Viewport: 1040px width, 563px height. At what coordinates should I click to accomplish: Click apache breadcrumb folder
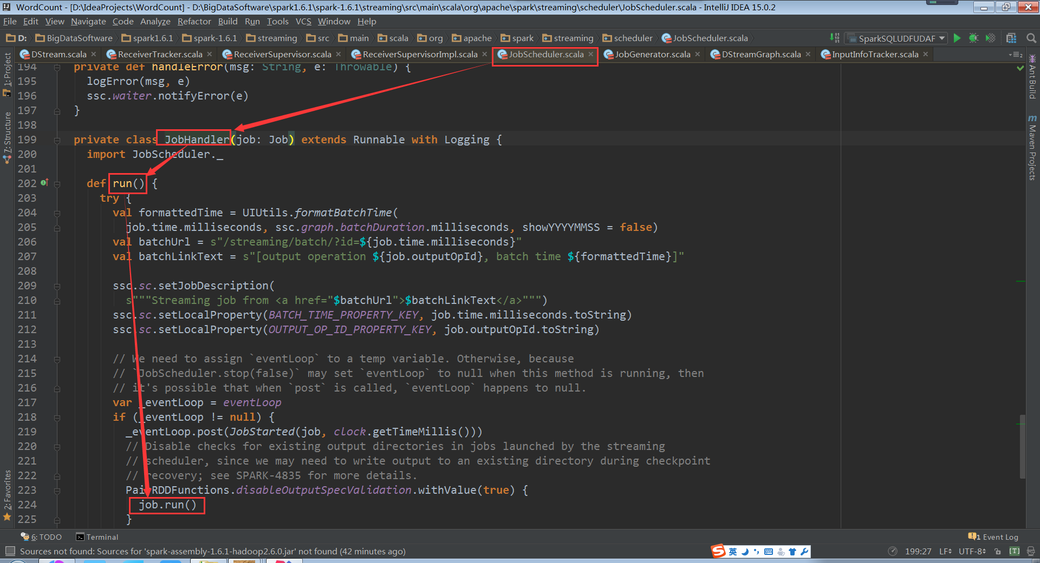472,38
